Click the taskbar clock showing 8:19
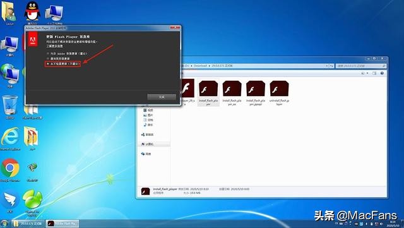 [393, 224]
